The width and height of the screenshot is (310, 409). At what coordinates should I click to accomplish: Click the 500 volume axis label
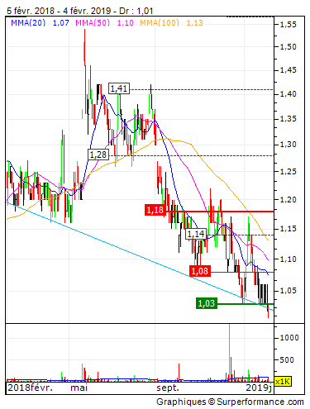click(287, 359)
